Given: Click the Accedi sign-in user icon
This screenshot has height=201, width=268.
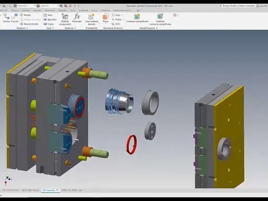Looking at the screenshot, I should point(258,6).
